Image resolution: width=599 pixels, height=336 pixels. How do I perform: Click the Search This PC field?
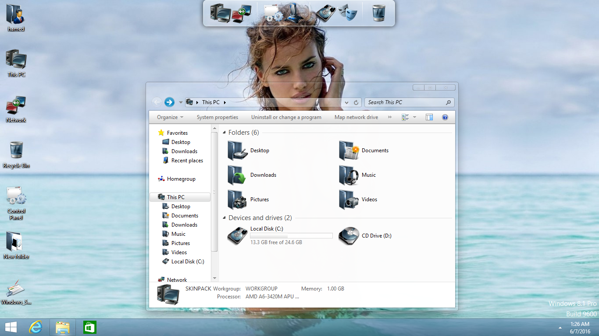pos(403,102)
